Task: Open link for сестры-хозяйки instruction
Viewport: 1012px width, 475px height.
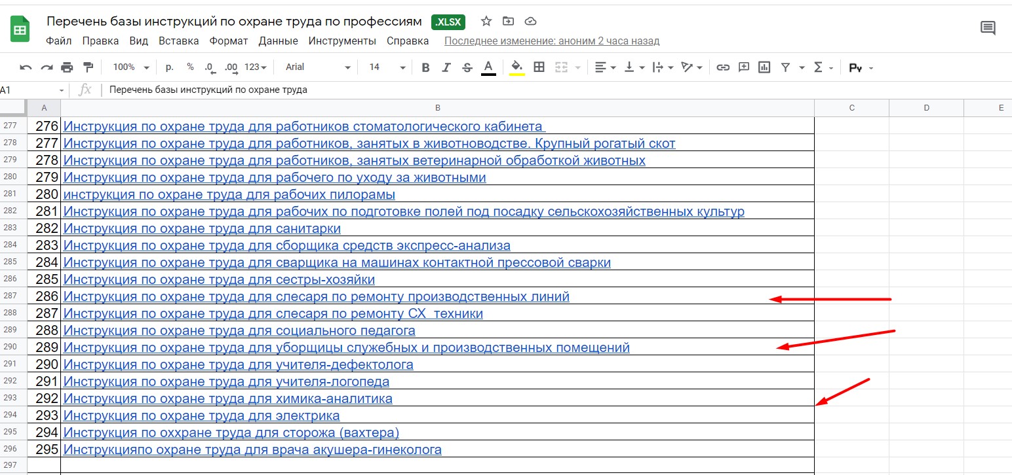Action: tap(219, 279)
